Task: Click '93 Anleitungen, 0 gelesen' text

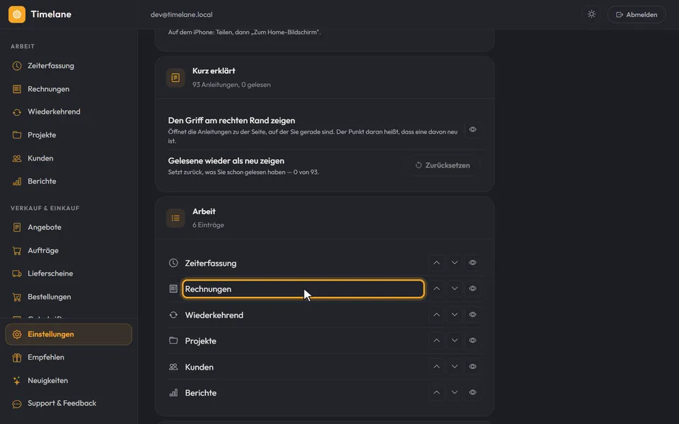Action: click(x=232, y=85)
